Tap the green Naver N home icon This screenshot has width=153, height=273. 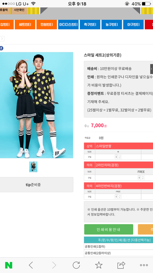click(x=9, y=265)
